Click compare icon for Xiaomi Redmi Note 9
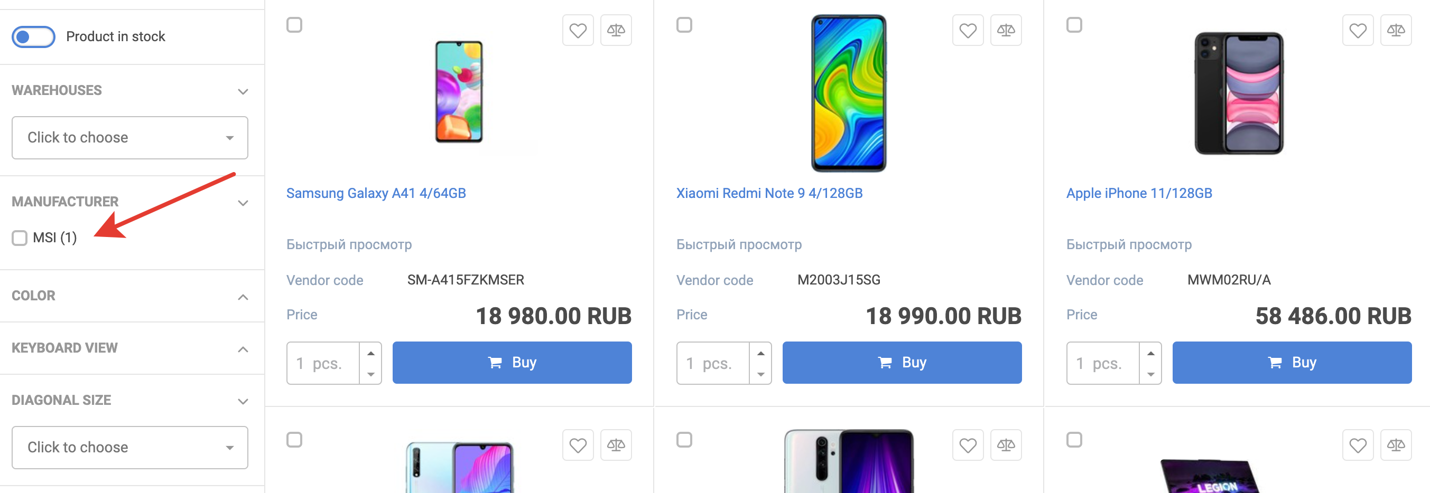The width and height of the screenshot is (1430, 493). click(1005, 31)
